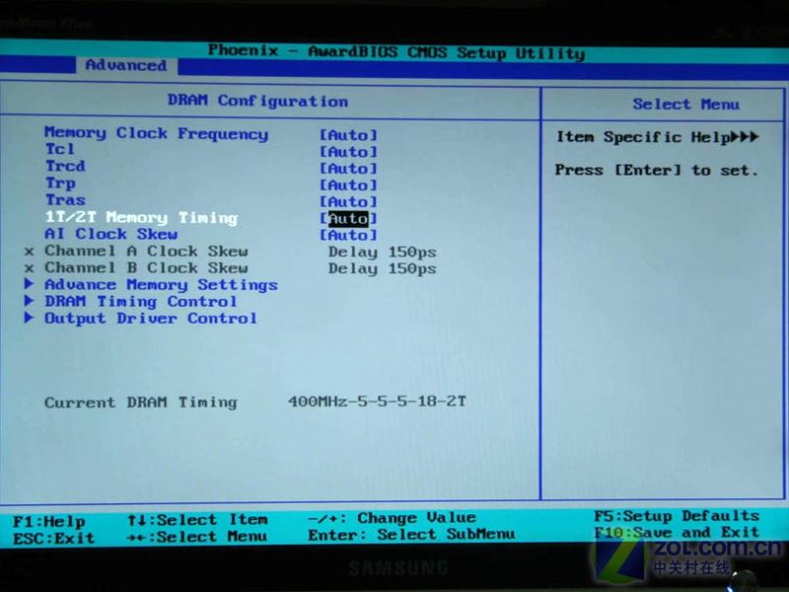Select the Advanced tab
This screenshot has height=592, width=789.
[x=126, y=65]
